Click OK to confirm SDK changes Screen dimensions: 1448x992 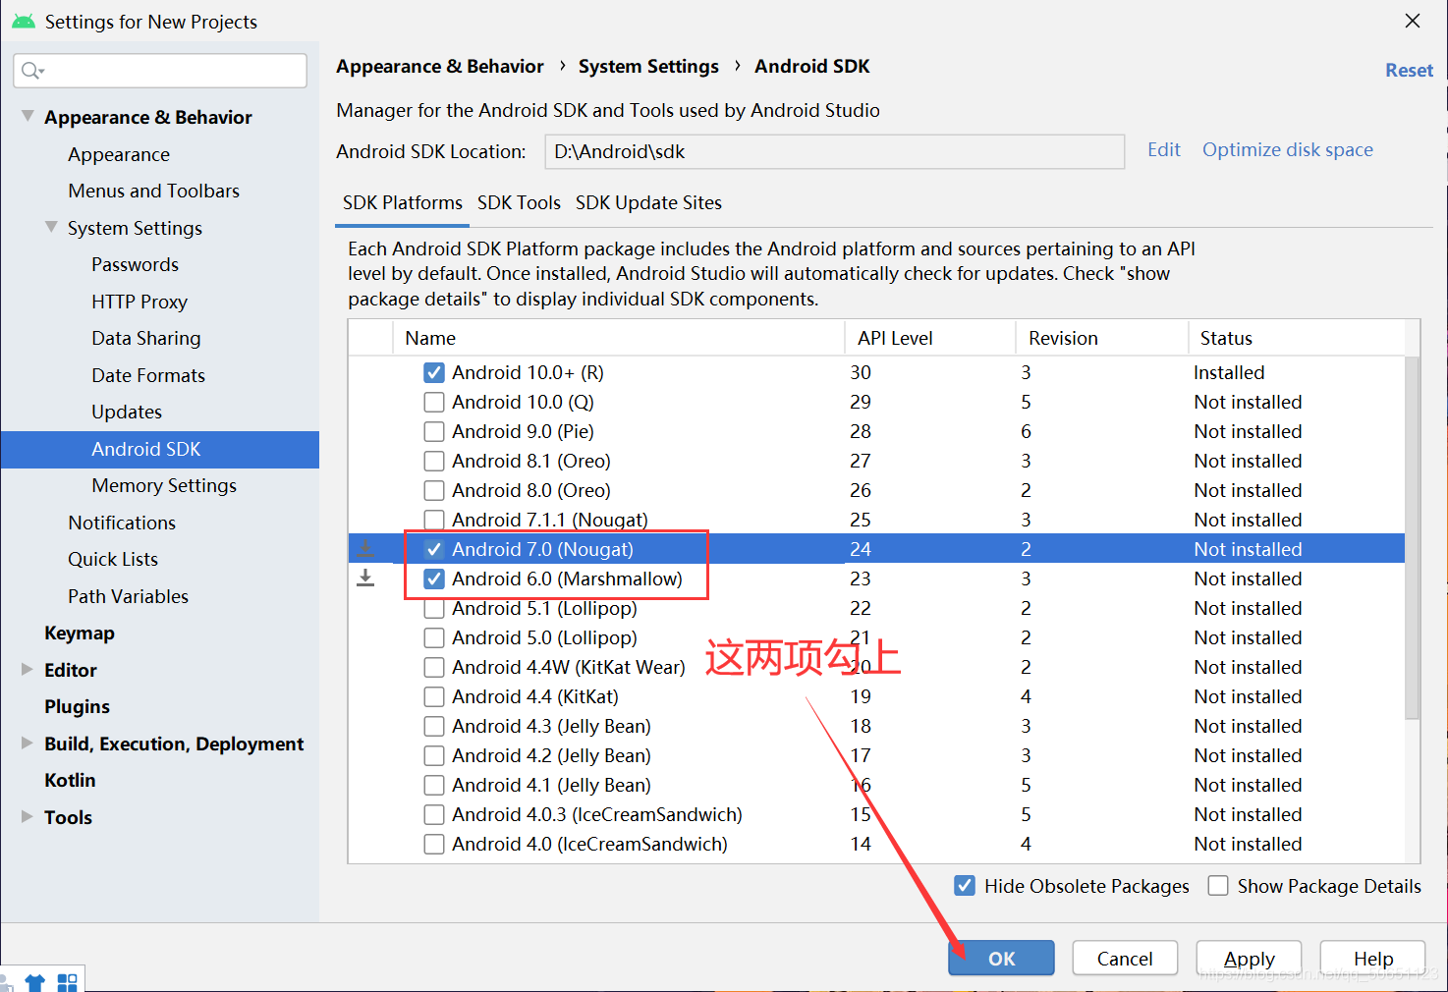point(1001,959)
